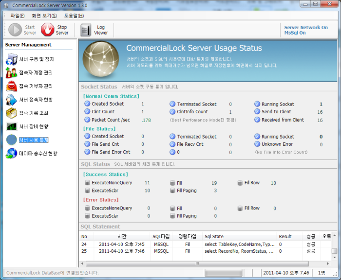The image size is (341, 280).
Task: Click the Server Network On status text
Action: pos(306,28)
